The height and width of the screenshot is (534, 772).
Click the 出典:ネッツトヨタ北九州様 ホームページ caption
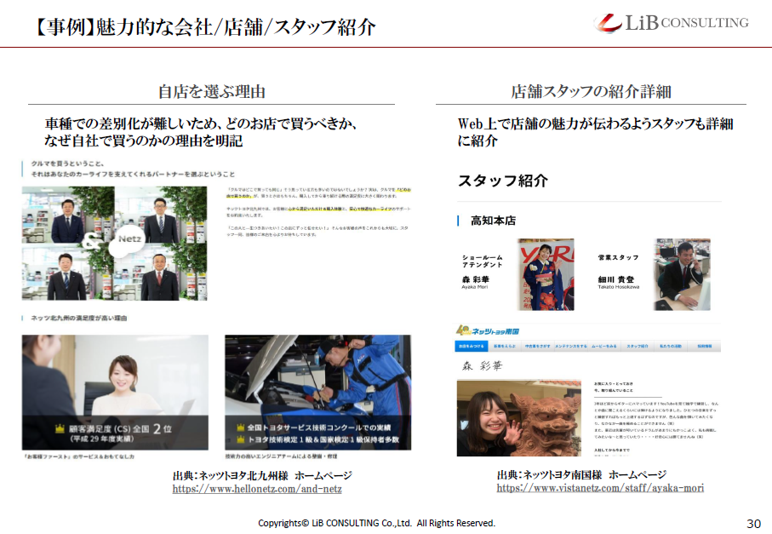click(x=262, y=476)
